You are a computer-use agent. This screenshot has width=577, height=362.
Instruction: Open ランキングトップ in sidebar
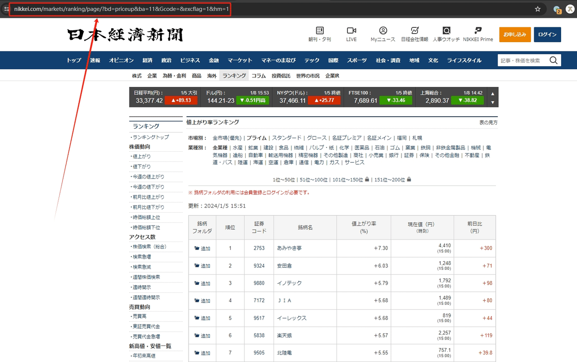point(151,137)
